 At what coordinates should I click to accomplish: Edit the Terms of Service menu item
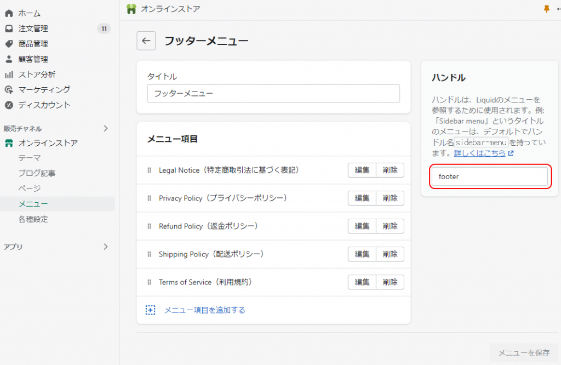coord(362,282)
